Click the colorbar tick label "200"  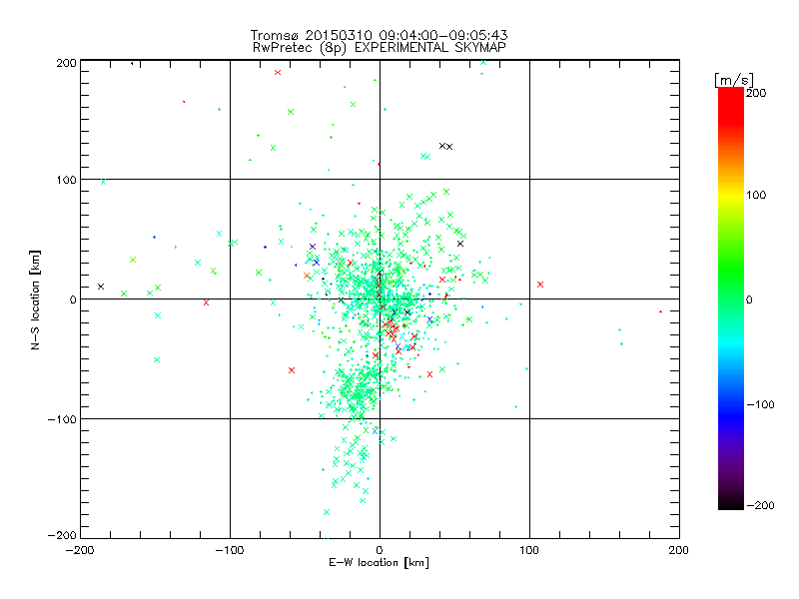pyautogui.click(x=756, y=93)
